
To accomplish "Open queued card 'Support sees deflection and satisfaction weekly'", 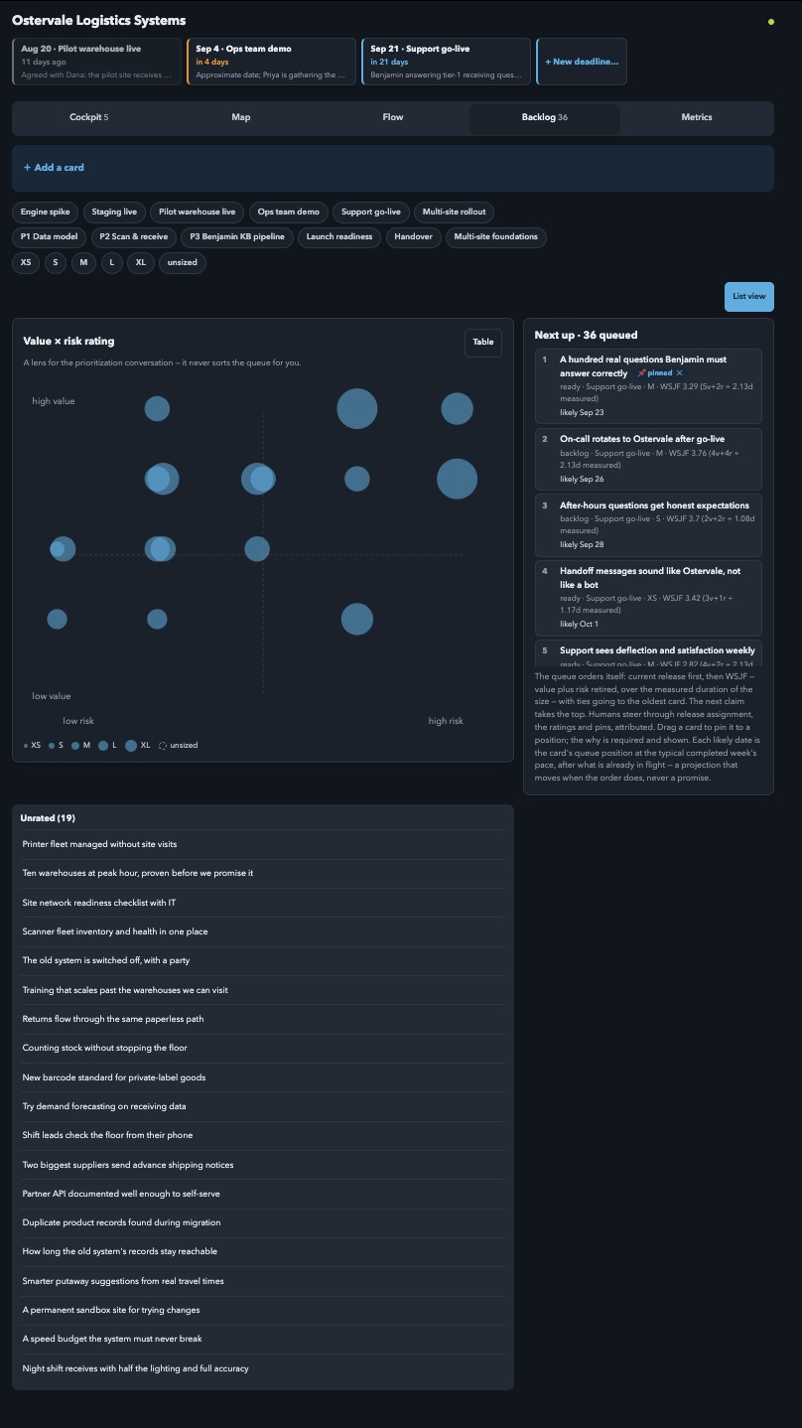I will 648,653.
